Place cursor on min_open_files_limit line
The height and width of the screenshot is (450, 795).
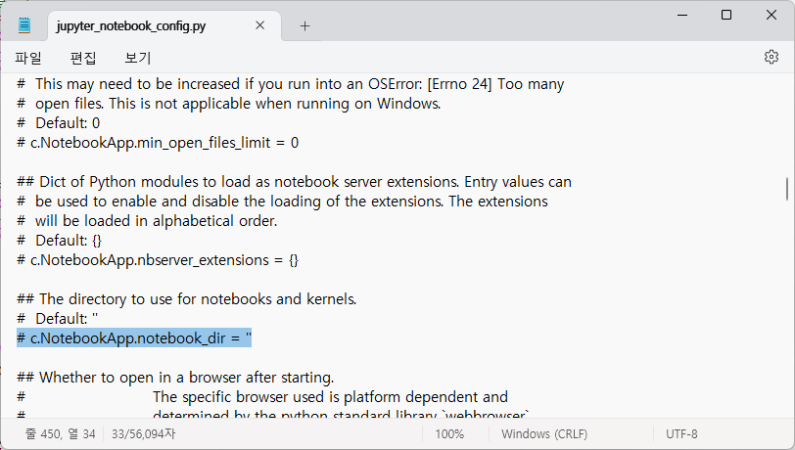click(158, 143)
